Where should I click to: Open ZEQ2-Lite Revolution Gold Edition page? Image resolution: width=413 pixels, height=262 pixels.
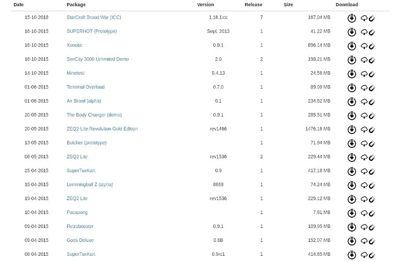(x=102, y=129)
